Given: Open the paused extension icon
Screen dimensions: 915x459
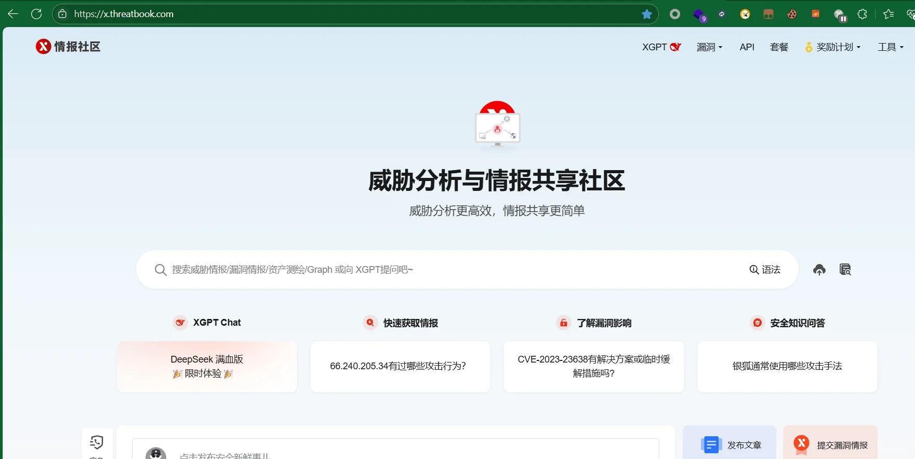Looking at the screenshot, I should pyautogui.click(x=840, y=15).
